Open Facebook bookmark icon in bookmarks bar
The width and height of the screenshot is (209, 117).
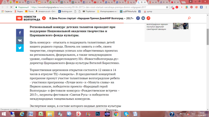pyautogui.click(x=139, y=12)
